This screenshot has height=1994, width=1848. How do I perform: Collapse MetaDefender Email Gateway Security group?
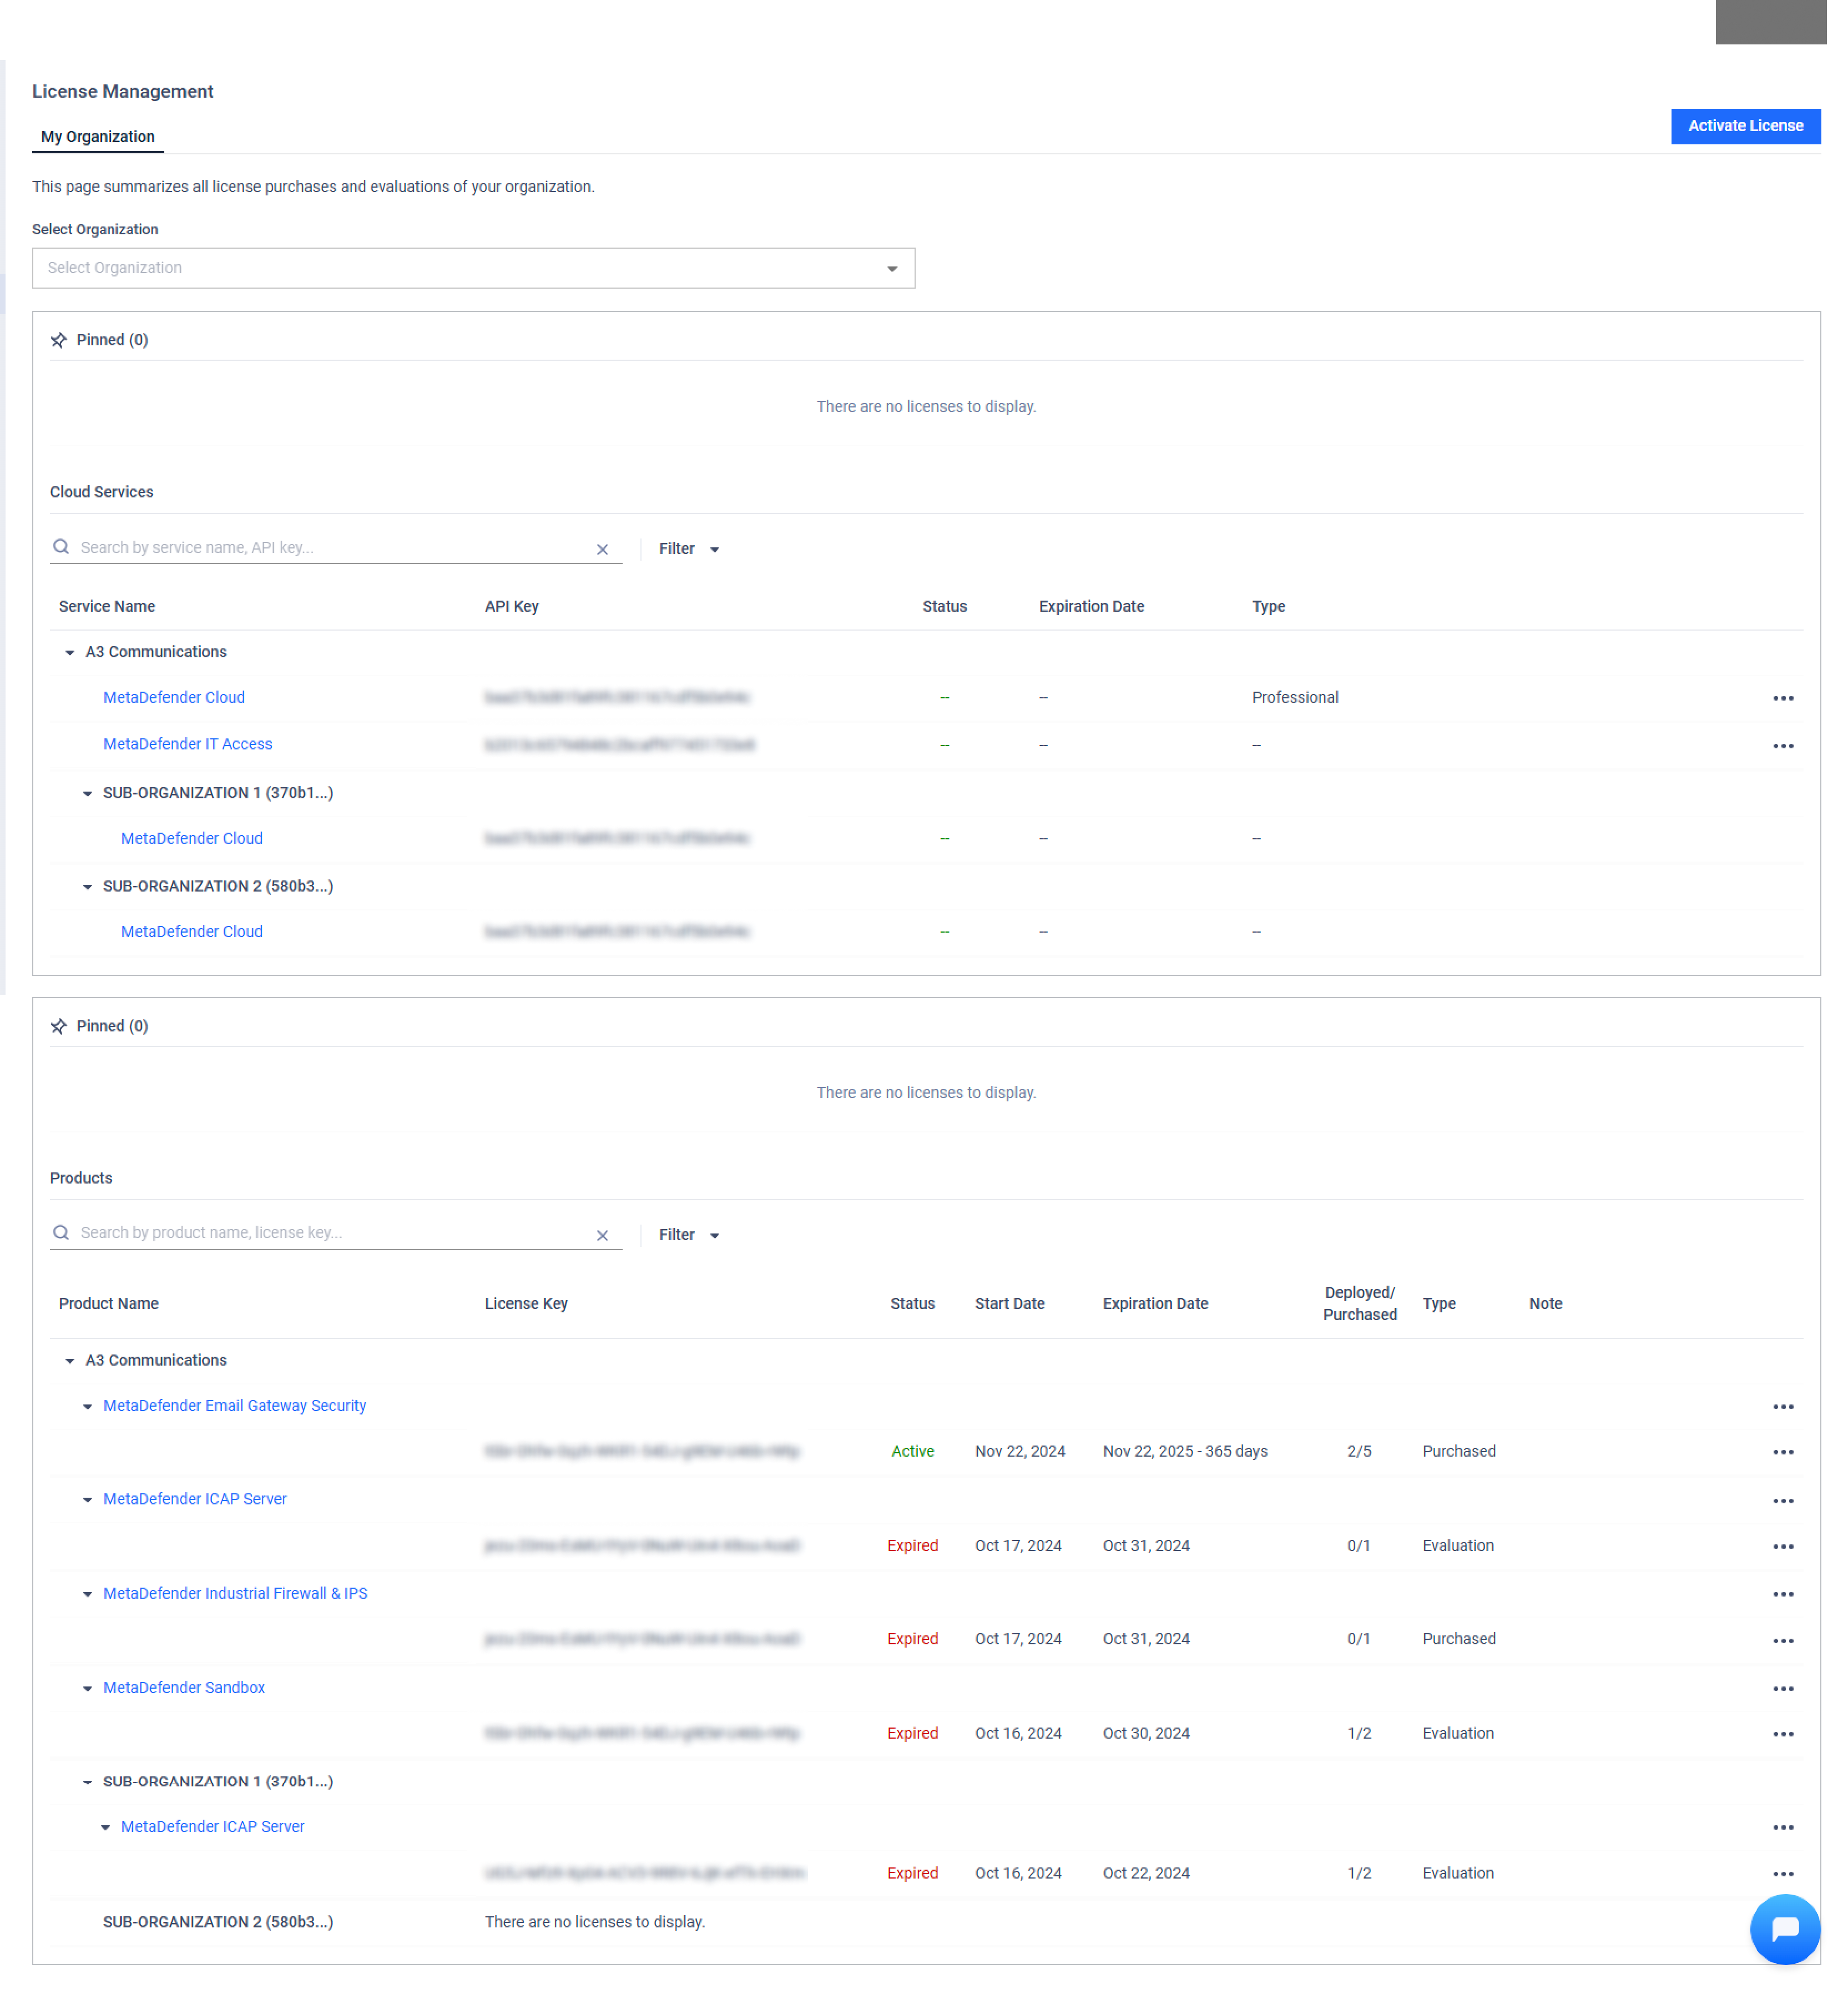point(88,1407)
